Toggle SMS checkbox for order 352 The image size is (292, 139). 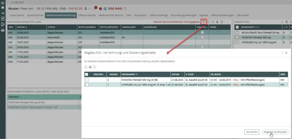202,37
